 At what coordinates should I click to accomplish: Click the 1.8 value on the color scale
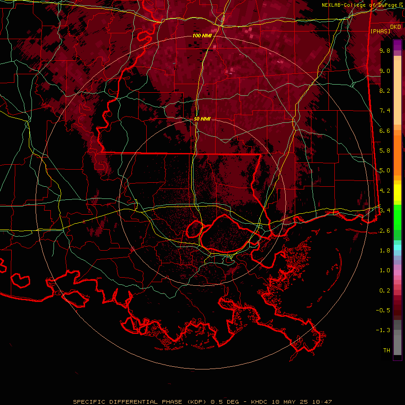(385, 251)
